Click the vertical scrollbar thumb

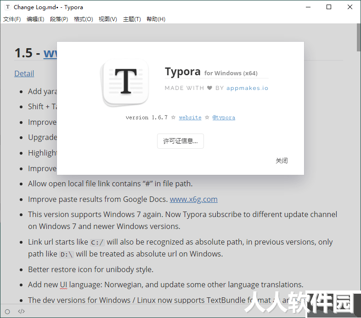coord(359,37)
